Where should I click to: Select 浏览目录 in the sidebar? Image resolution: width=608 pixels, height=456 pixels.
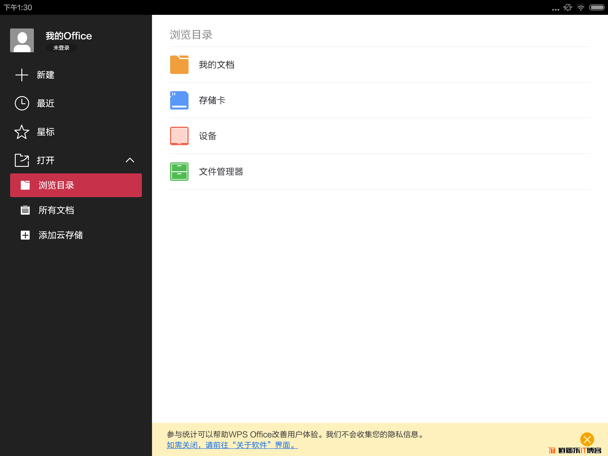(x=76, y=185)
